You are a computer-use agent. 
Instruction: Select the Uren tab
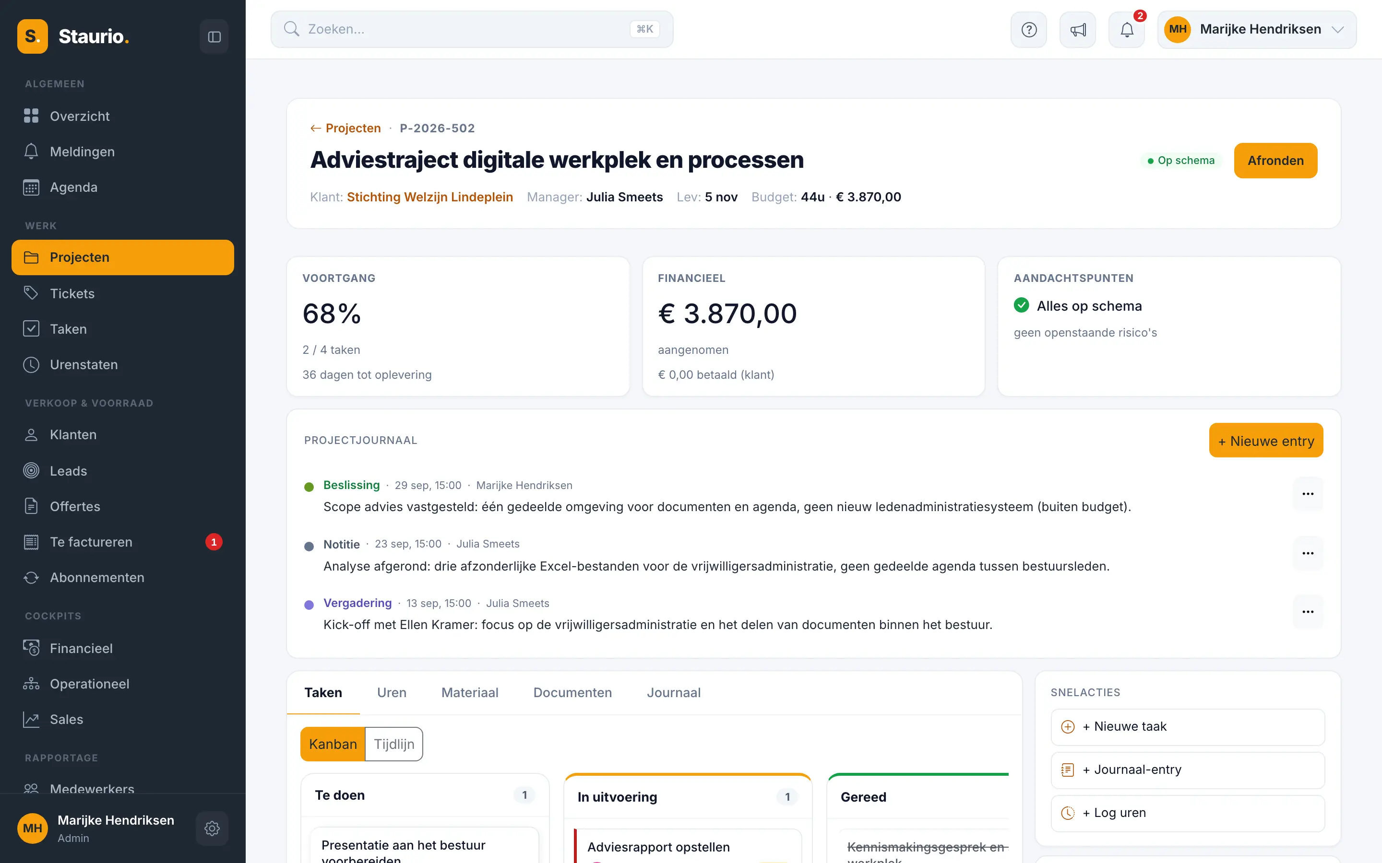(x=392, y=693)
